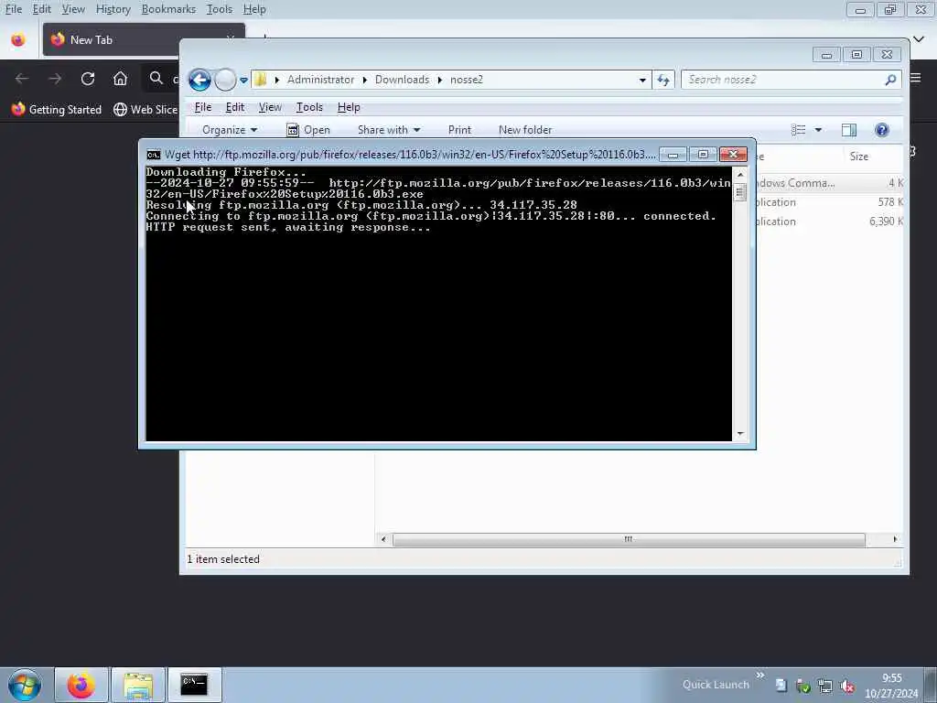Click Firefox back arrow button

22,79
